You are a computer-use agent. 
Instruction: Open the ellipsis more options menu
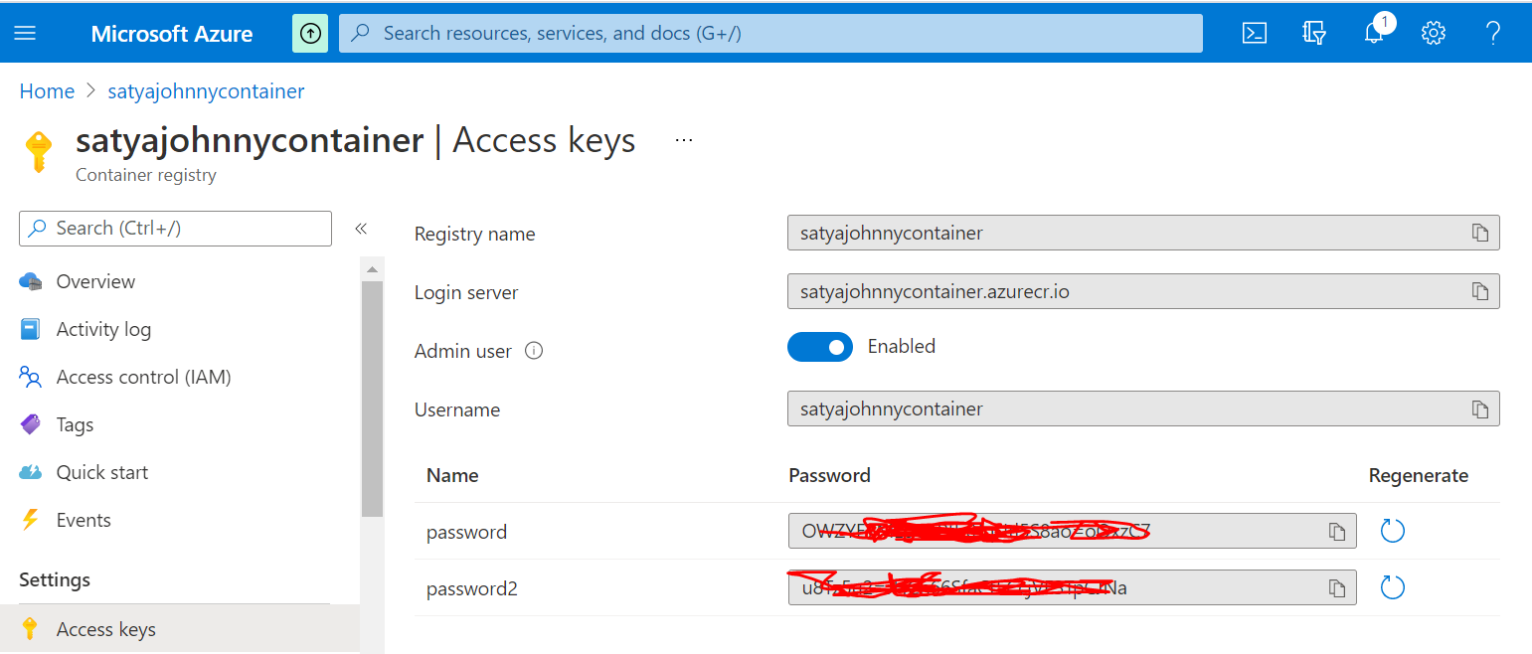[684, 140]
